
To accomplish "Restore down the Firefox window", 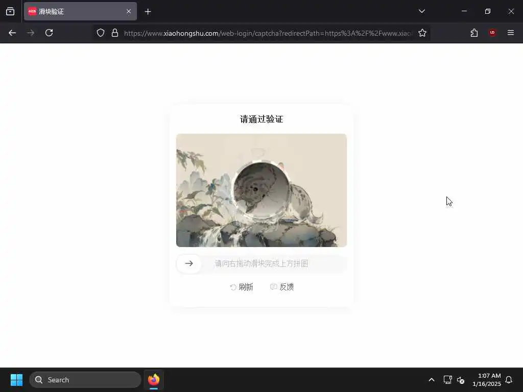I will click(488, 11).
